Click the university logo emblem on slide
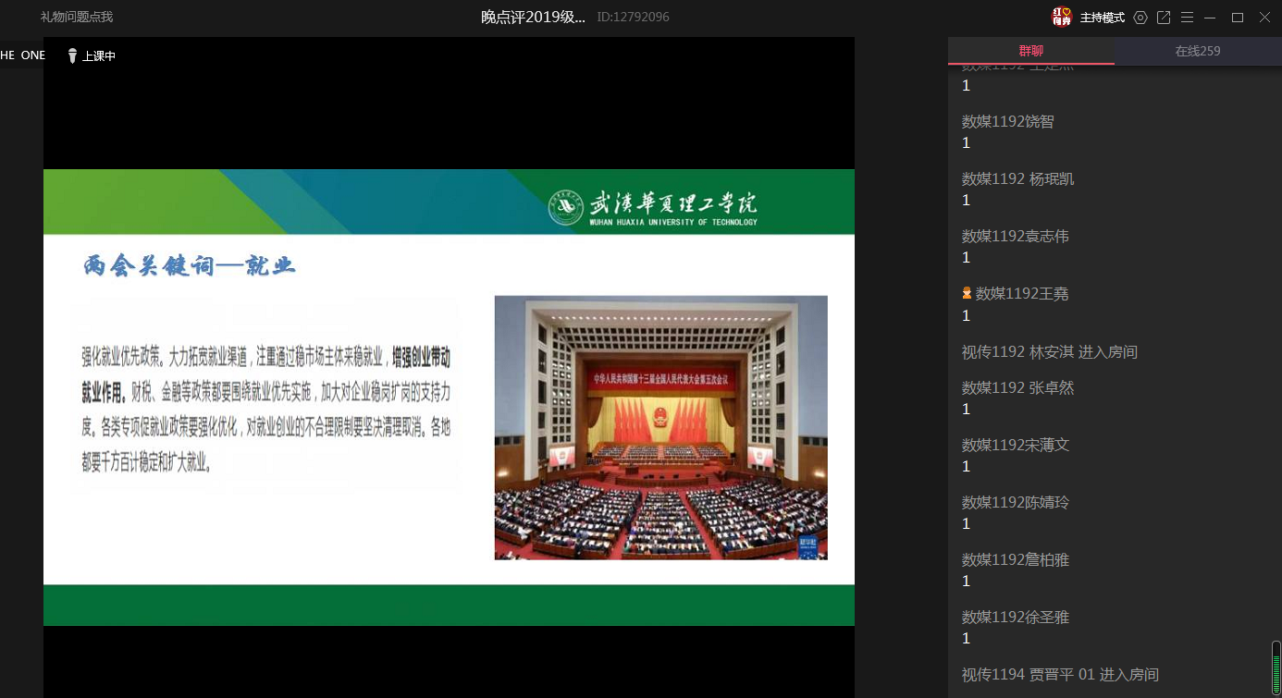 click(x=565, y=208)
